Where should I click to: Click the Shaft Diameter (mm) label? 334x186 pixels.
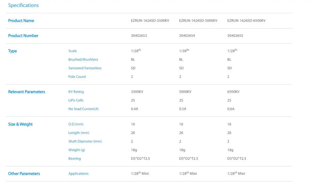pyautogui.click(x=85, y=141)
